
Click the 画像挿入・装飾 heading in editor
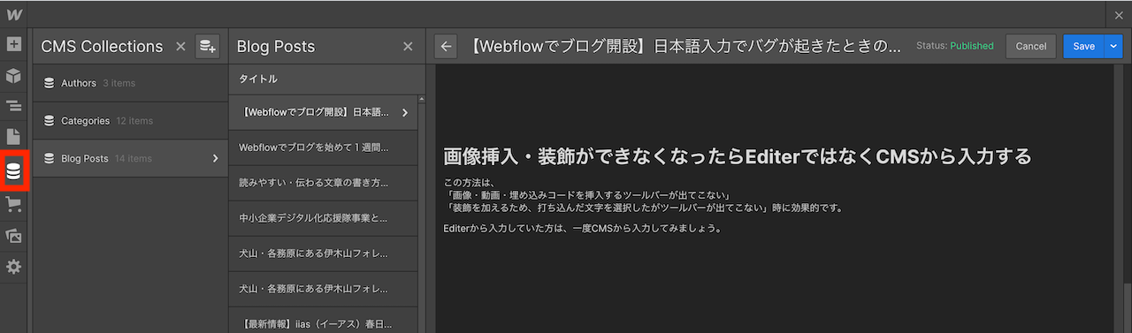tap(738, 157)
